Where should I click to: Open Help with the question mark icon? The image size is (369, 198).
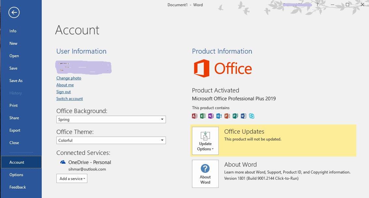point(317,5)
